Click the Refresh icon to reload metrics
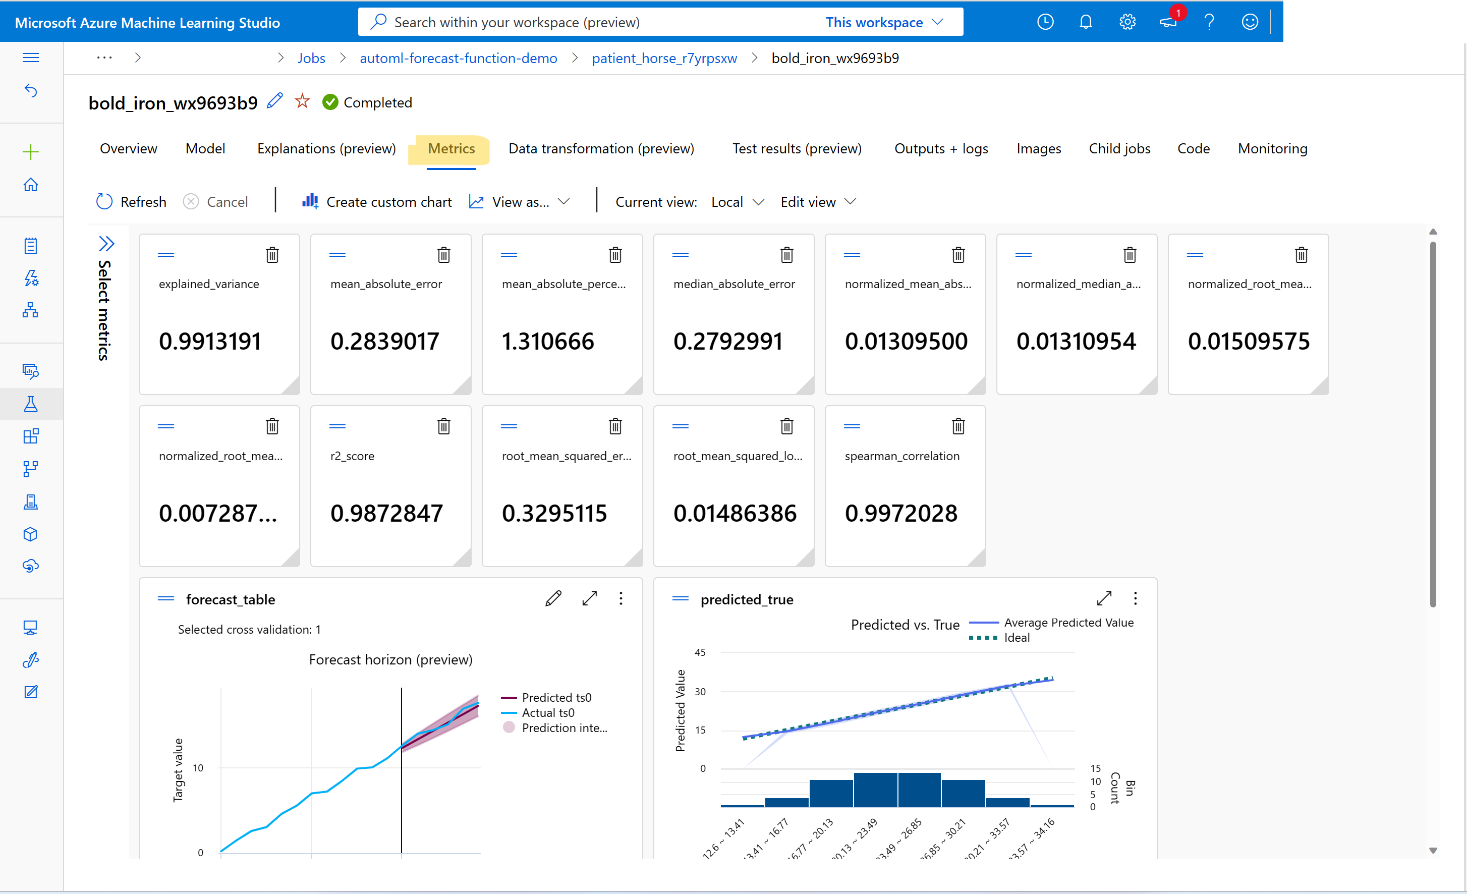 (104, 201)
